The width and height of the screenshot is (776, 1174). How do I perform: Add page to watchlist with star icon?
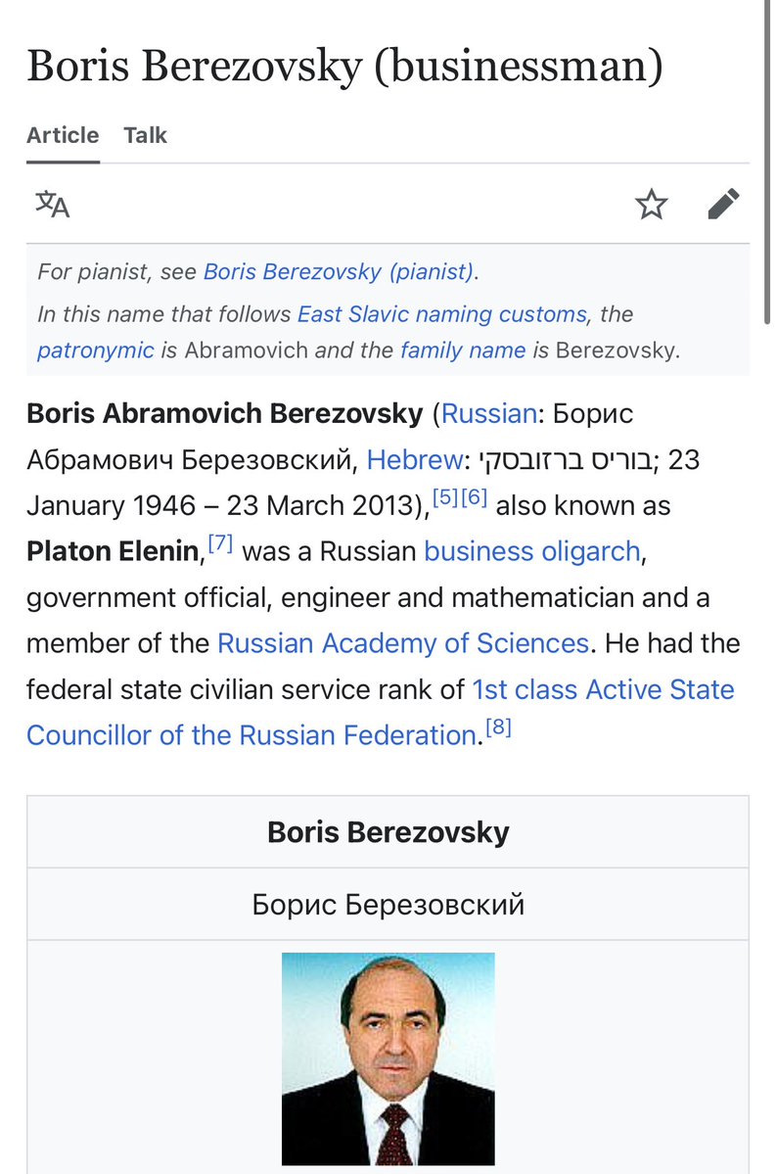point(651,205)
